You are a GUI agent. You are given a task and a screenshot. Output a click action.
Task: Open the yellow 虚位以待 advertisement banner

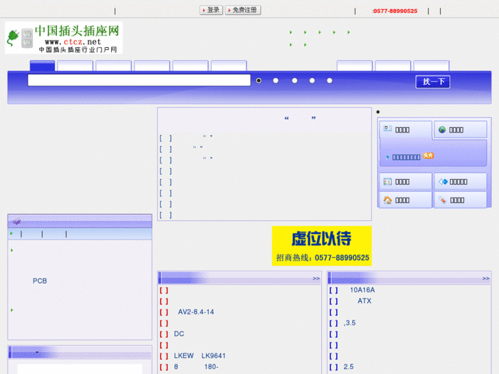click(322, 246)
